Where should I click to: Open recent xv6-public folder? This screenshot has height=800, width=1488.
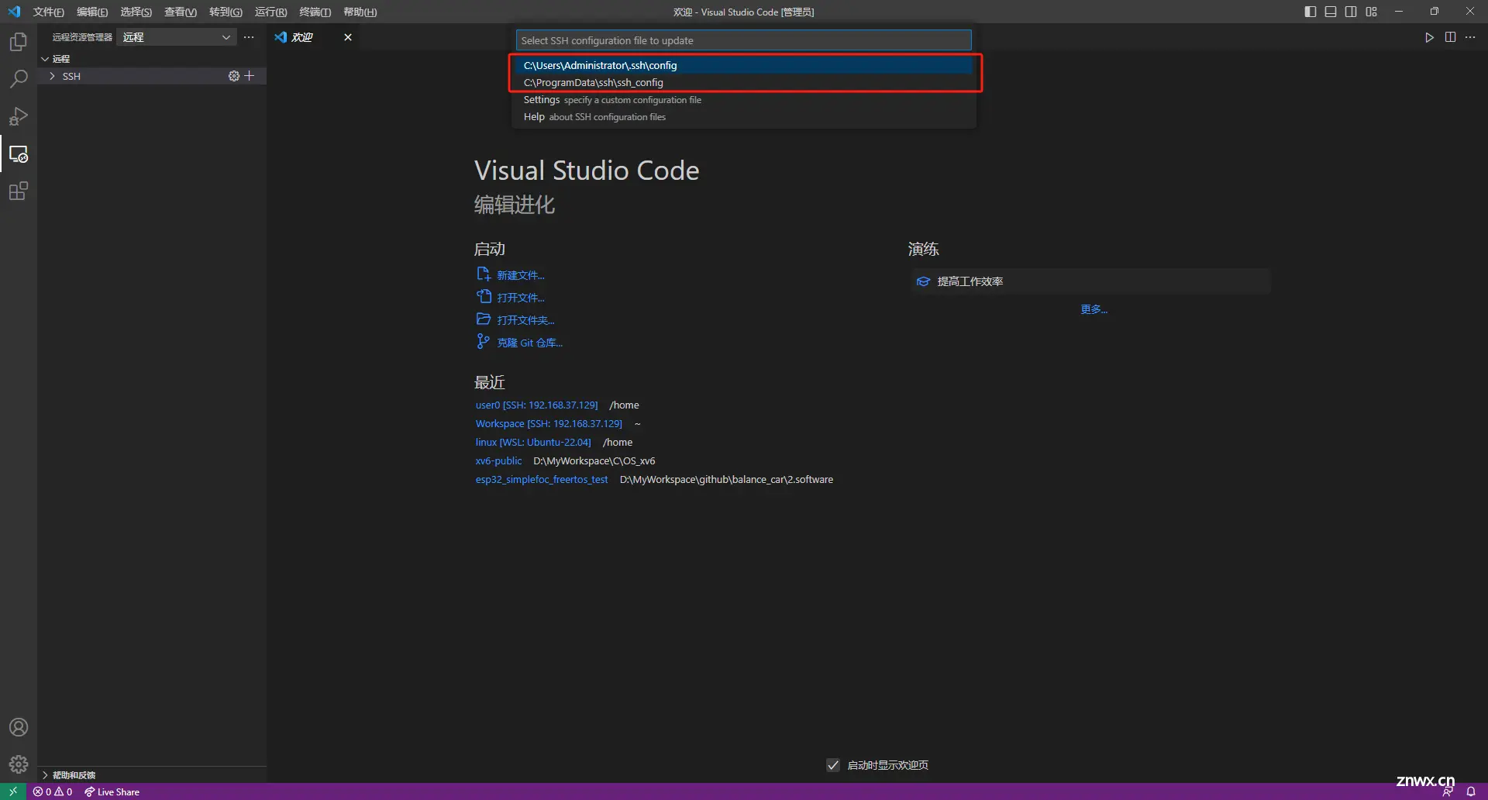tap(498, 460)
